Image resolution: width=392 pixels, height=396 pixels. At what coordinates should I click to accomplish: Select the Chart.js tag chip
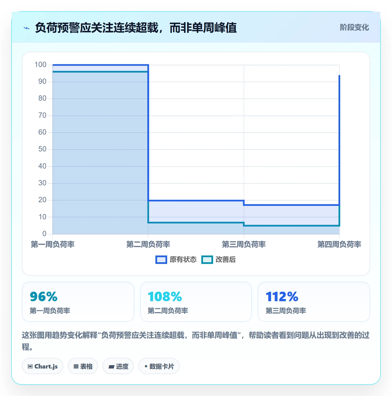coord(43,366)
